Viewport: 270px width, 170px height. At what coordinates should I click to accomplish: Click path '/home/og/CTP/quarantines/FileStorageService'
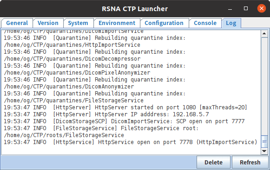[74, 101]
